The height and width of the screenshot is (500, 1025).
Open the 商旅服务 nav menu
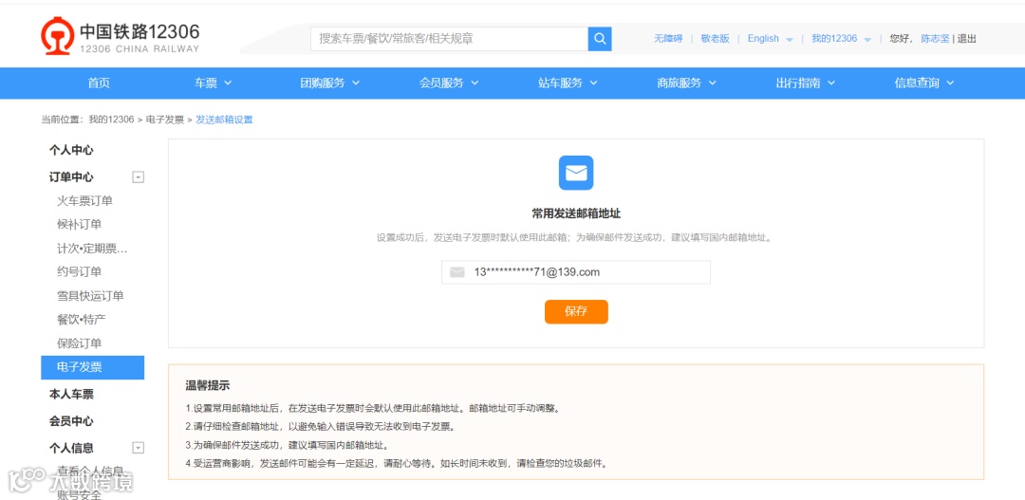(x=686, y=83)
